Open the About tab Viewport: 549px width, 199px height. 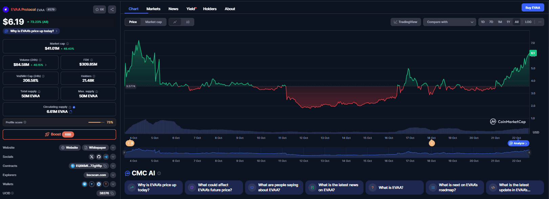(230, 9)
